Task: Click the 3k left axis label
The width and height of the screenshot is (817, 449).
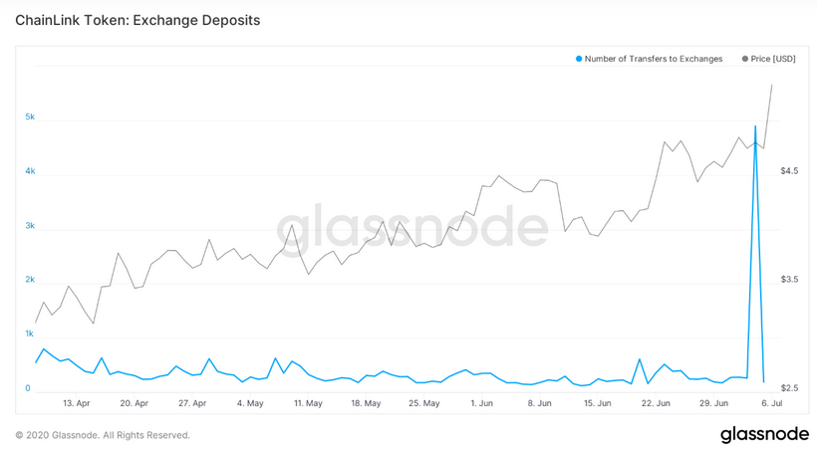Action: [x=30, y=226]
